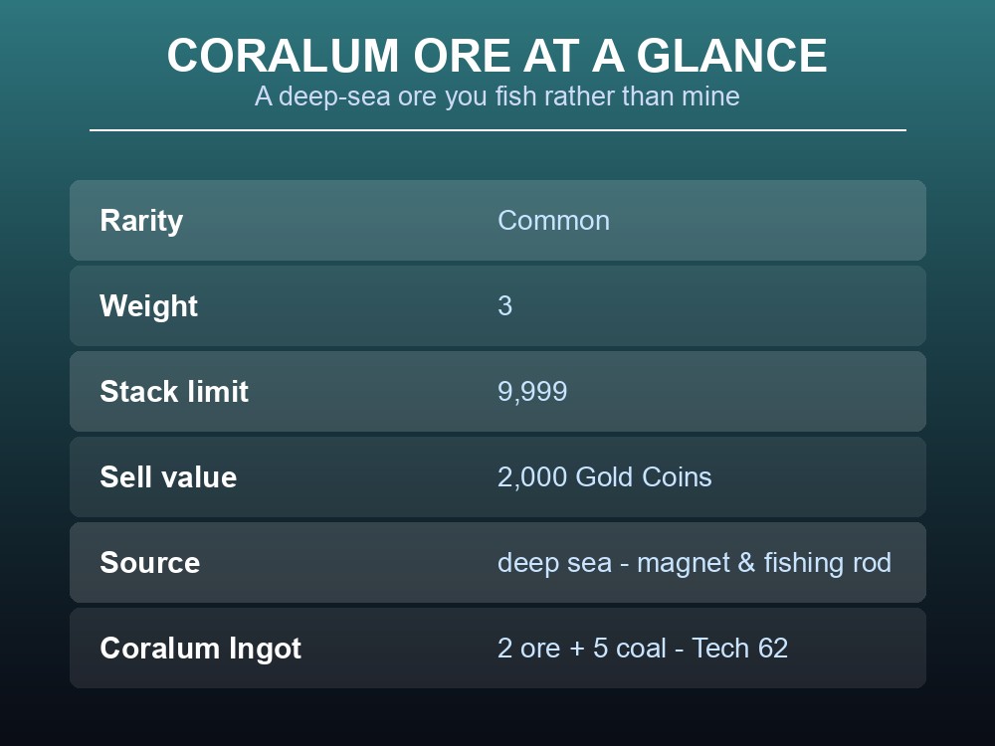This screenshot has height=746, width=995.
Task: Select the Weight value 3
Action: tap(504, 305)
